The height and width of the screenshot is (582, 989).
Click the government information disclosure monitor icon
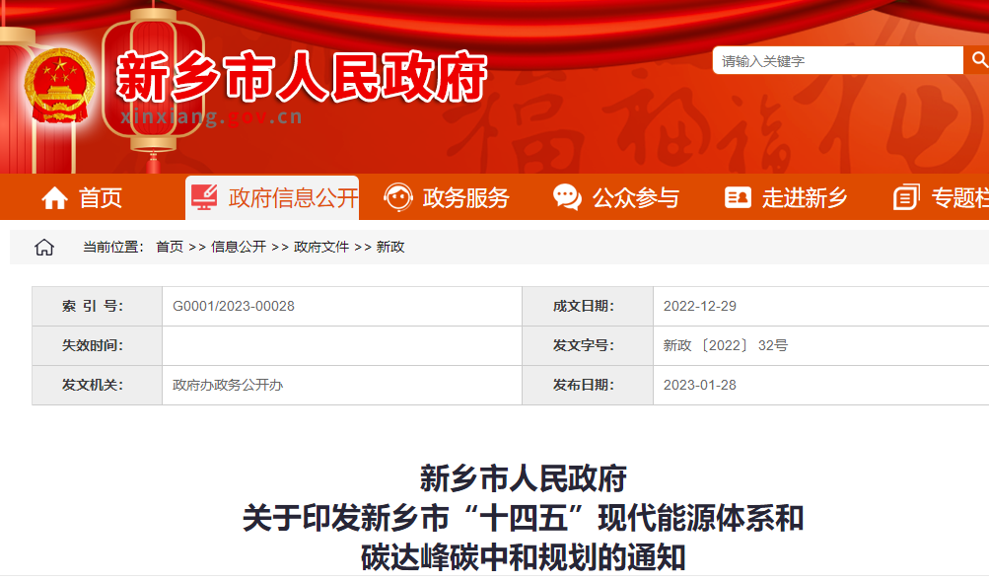tap(205, 197)
